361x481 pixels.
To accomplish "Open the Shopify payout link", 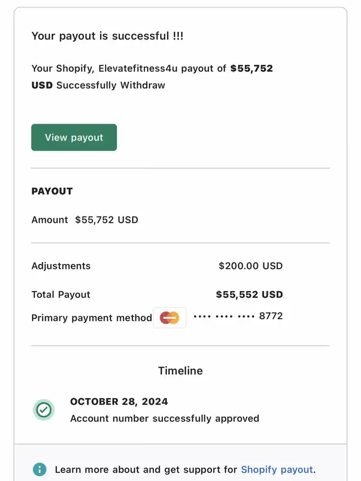I will click(x=277, y=470).
